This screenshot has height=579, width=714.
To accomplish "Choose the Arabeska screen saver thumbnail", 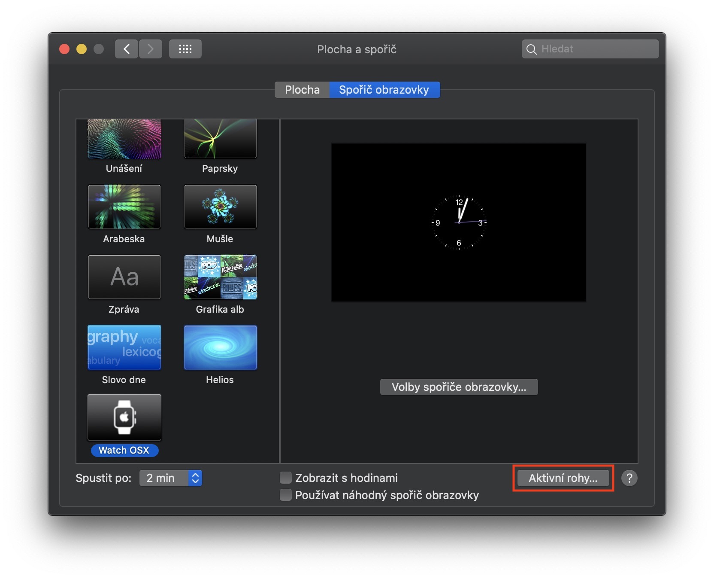I will tap(124, 207).
